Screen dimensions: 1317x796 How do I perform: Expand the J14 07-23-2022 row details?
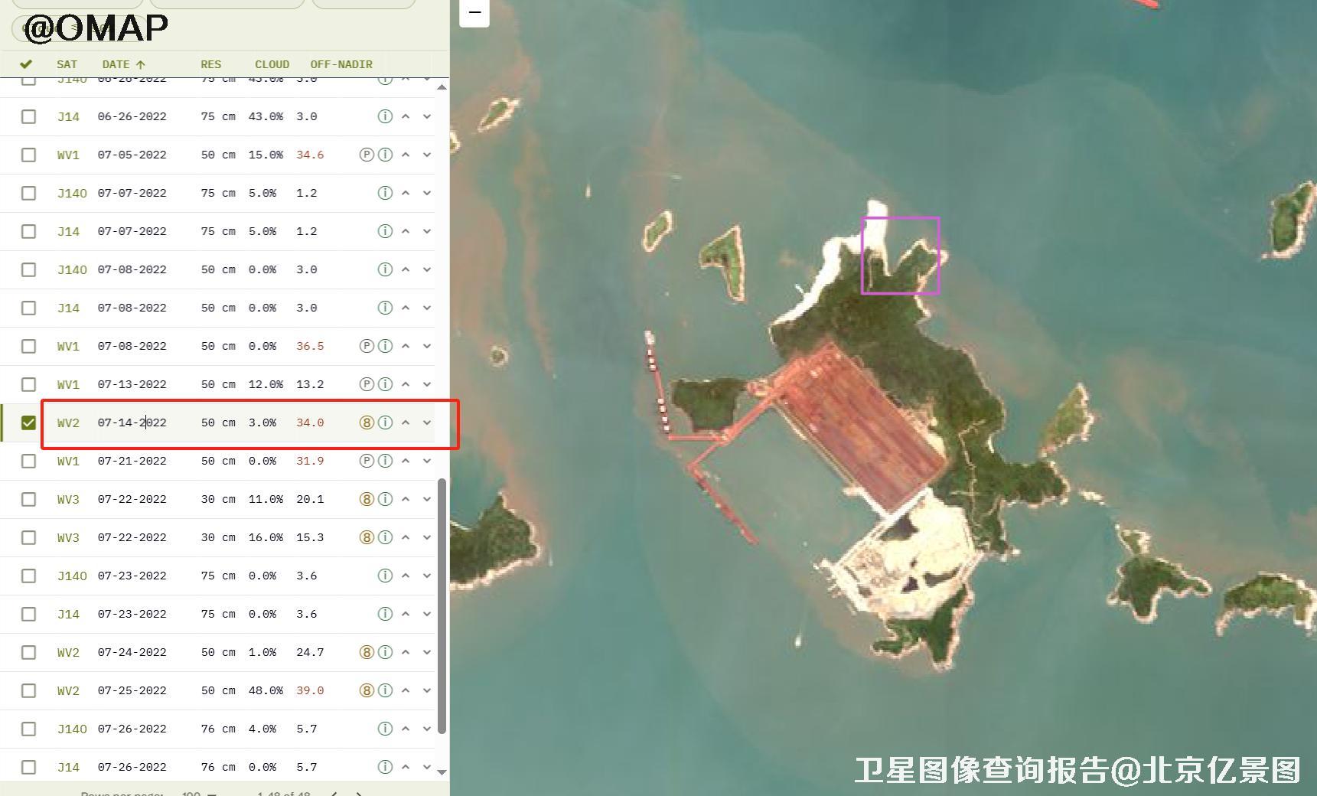[427, 614]
